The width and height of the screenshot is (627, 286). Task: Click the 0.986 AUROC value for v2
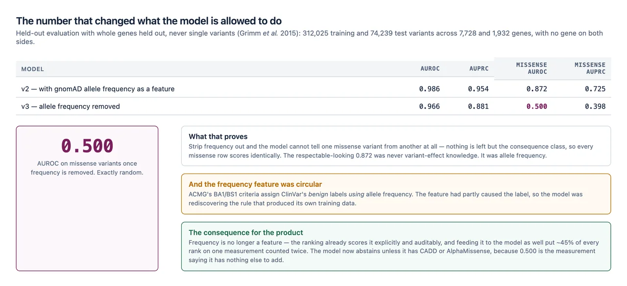coord(430,89)
